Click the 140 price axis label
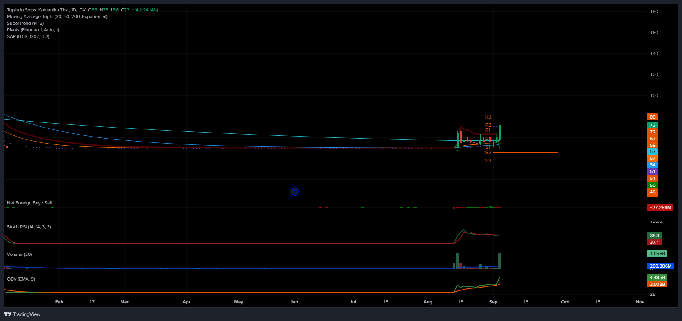 (654, 53)
